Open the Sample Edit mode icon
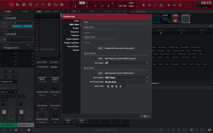Screen dimensions: 213x133 tap(30, 5)
